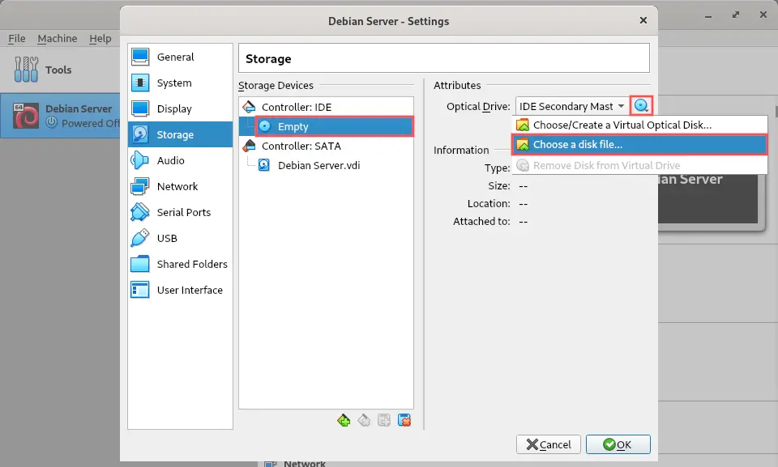
Task: Click the optical disk chooser icon button
Action: (x=641, y=105)
